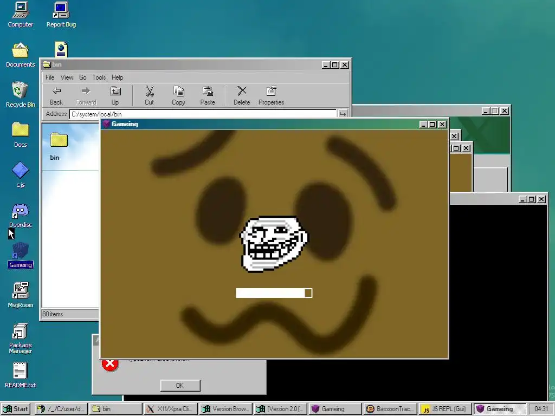Open Properties from the bin toolbar
The height and width of the screenshot is (416, 555).
pos(271,95)
